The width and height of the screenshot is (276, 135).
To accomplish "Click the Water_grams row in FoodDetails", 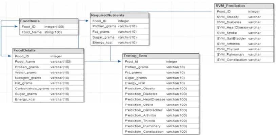I will pyautogui.click(x=48, y=73).
